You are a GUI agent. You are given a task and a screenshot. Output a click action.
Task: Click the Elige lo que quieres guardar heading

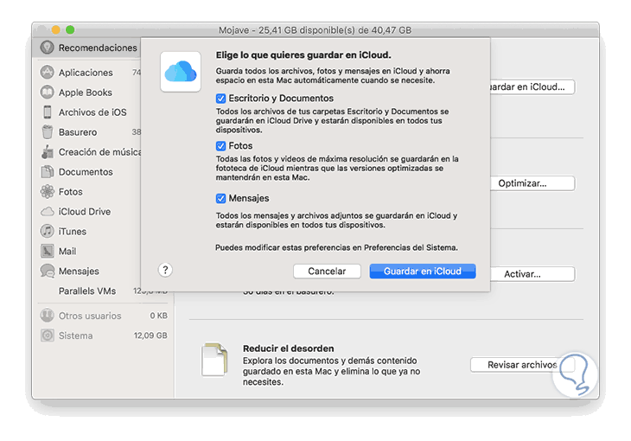[303, 55]
